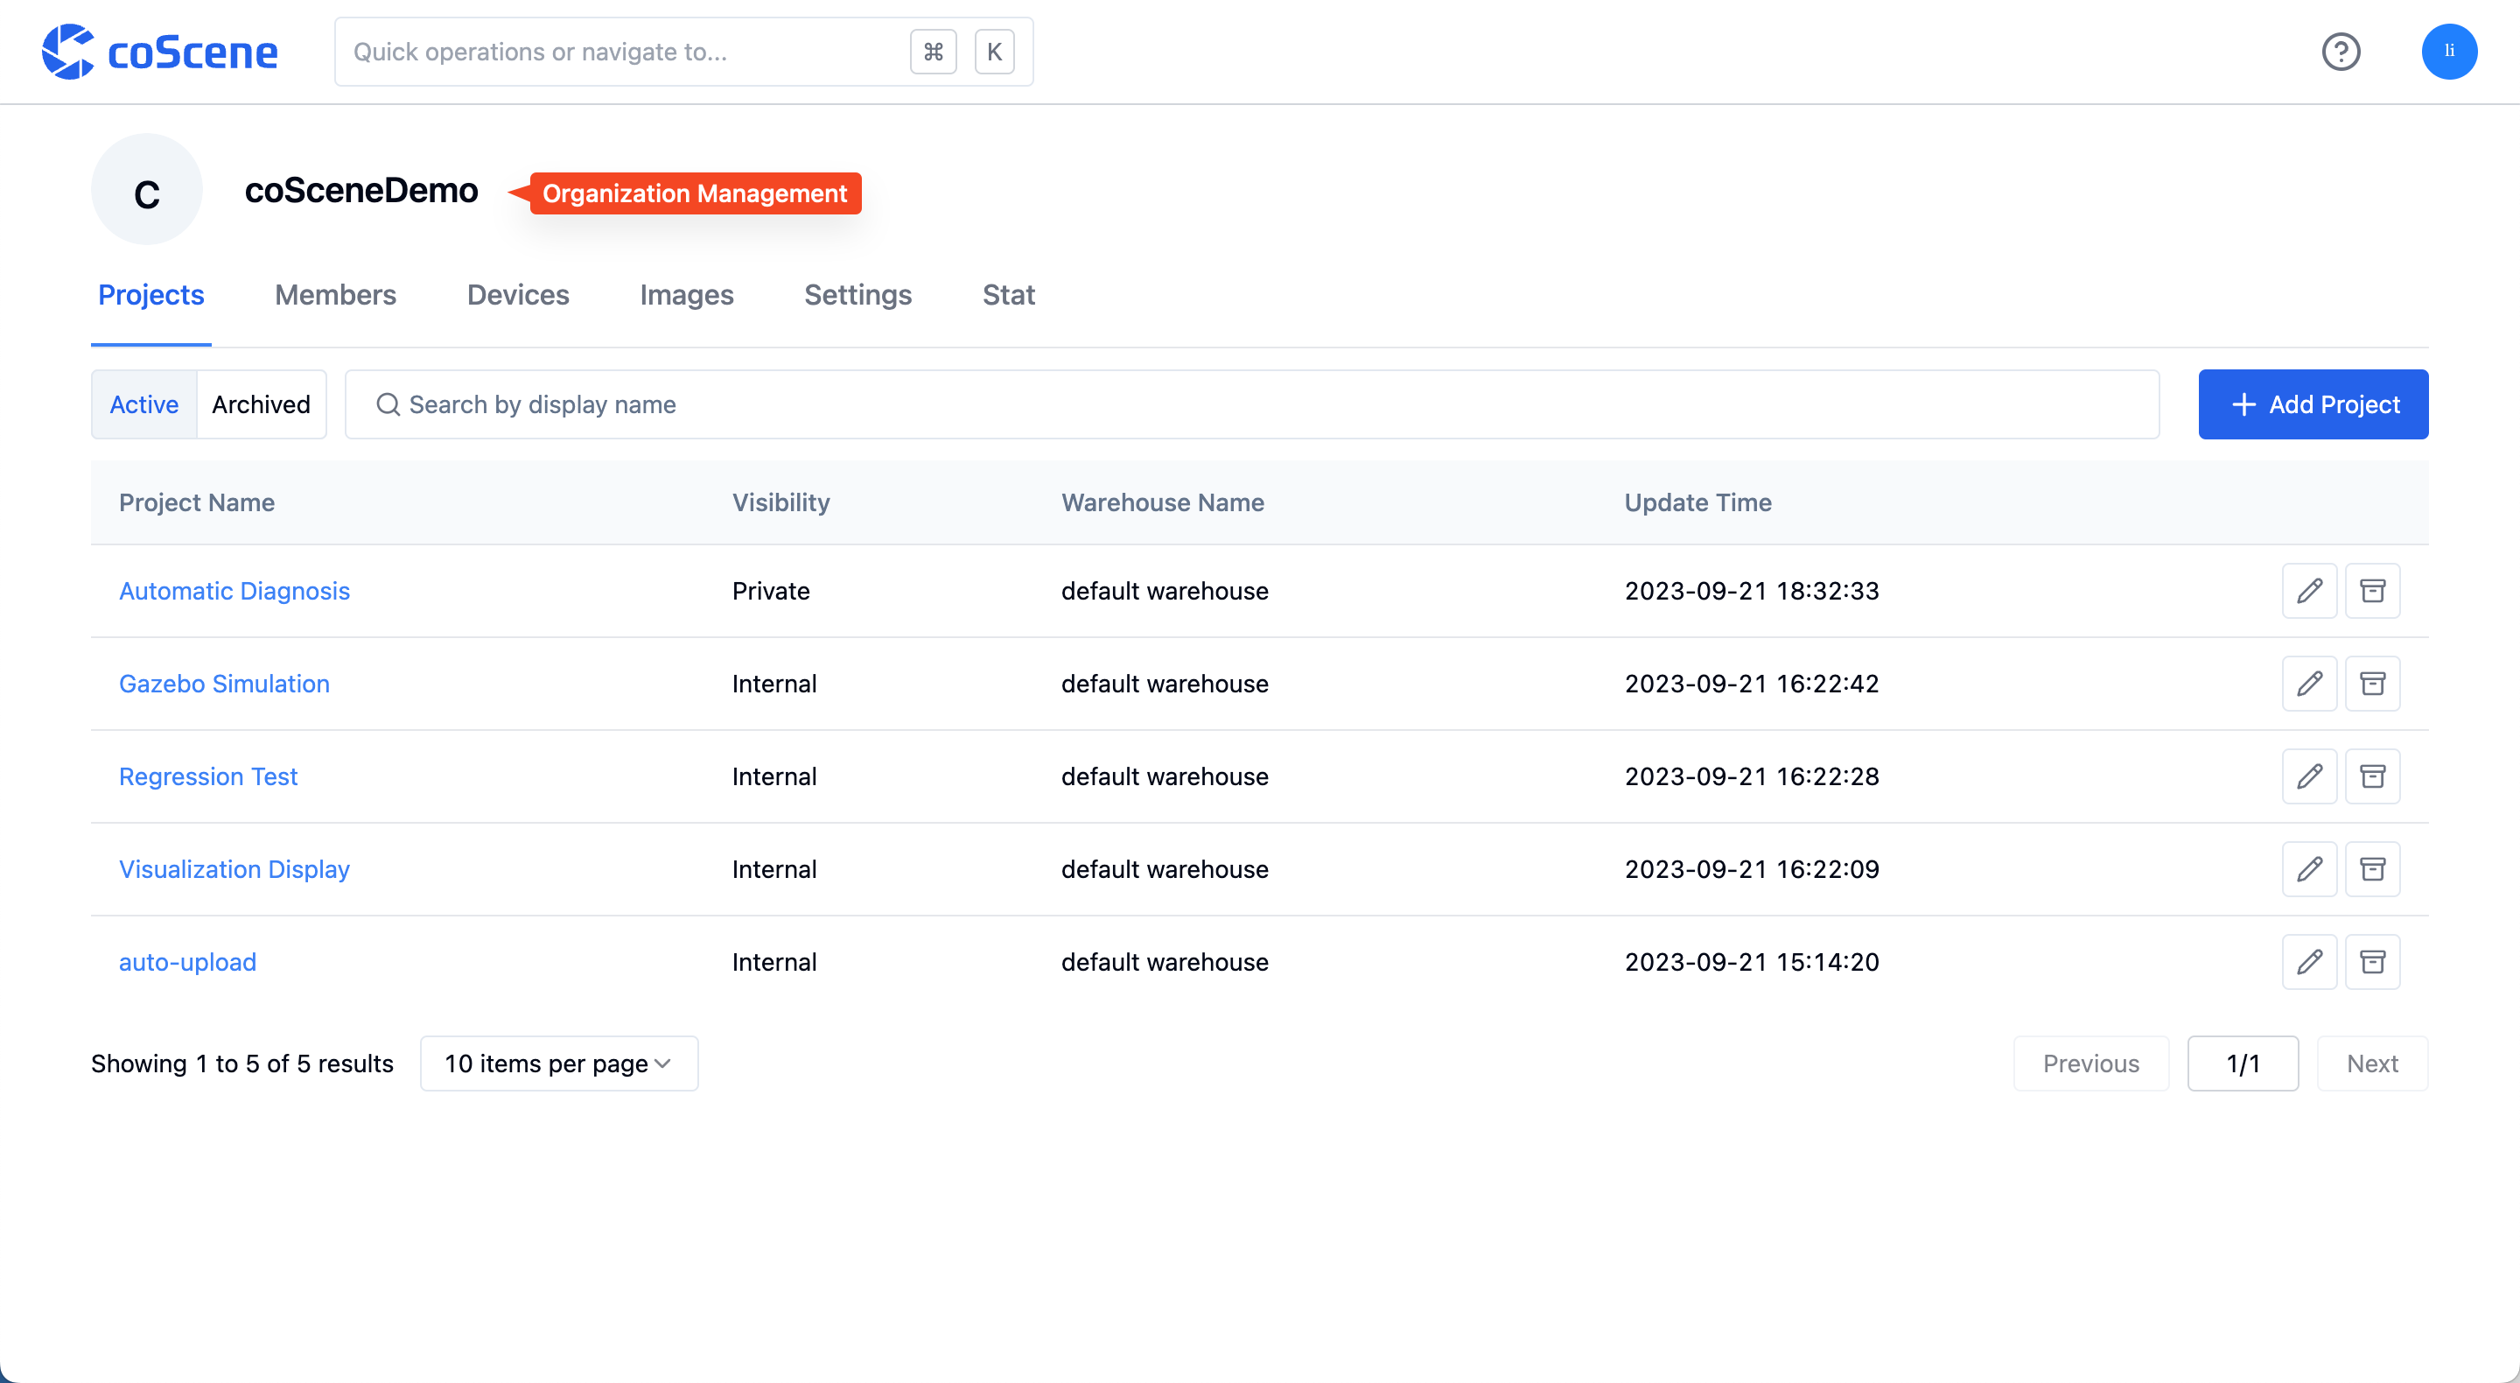Viewport: 2520px width, 1383px height.
Task: Click the 2023-09-21 16:22:09 timestamp
Action: pyautogui.click(x=1751, y=869)
